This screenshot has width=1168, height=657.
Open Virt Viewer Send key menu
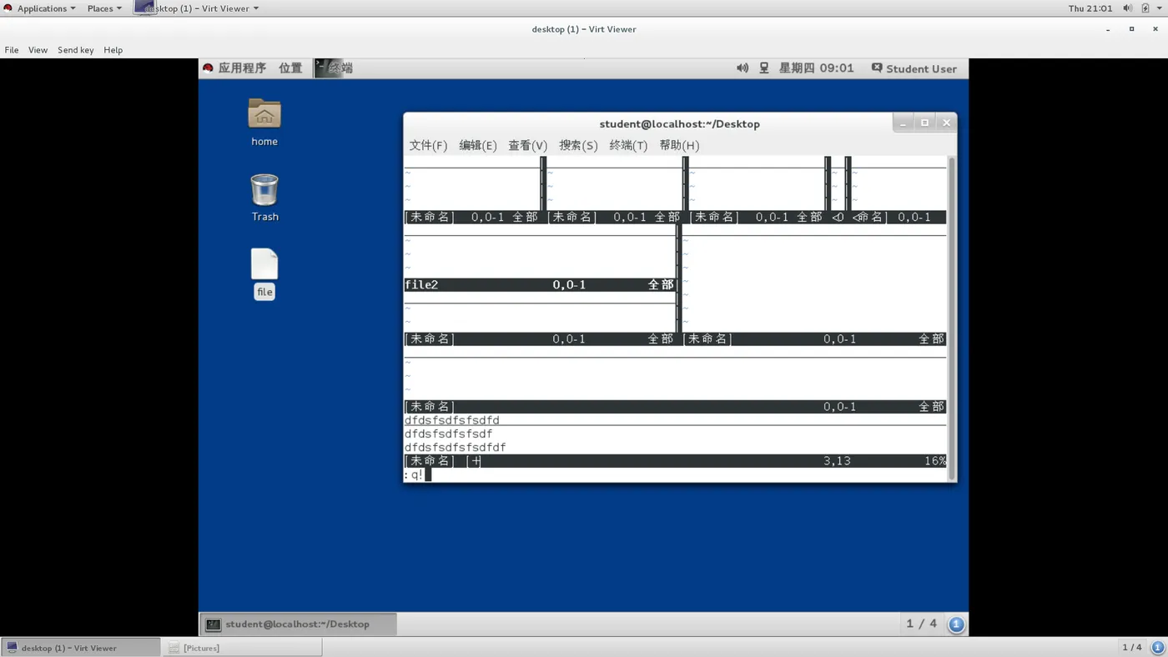coord(75,50)
